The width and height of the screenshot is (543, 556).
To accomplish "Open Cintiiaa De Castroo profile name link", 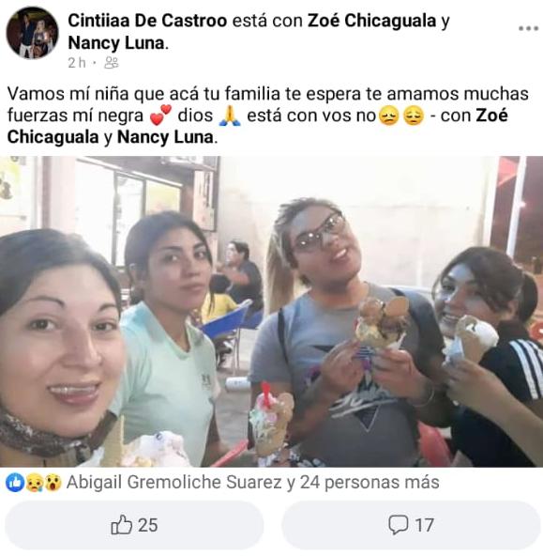I will point(147,21).
